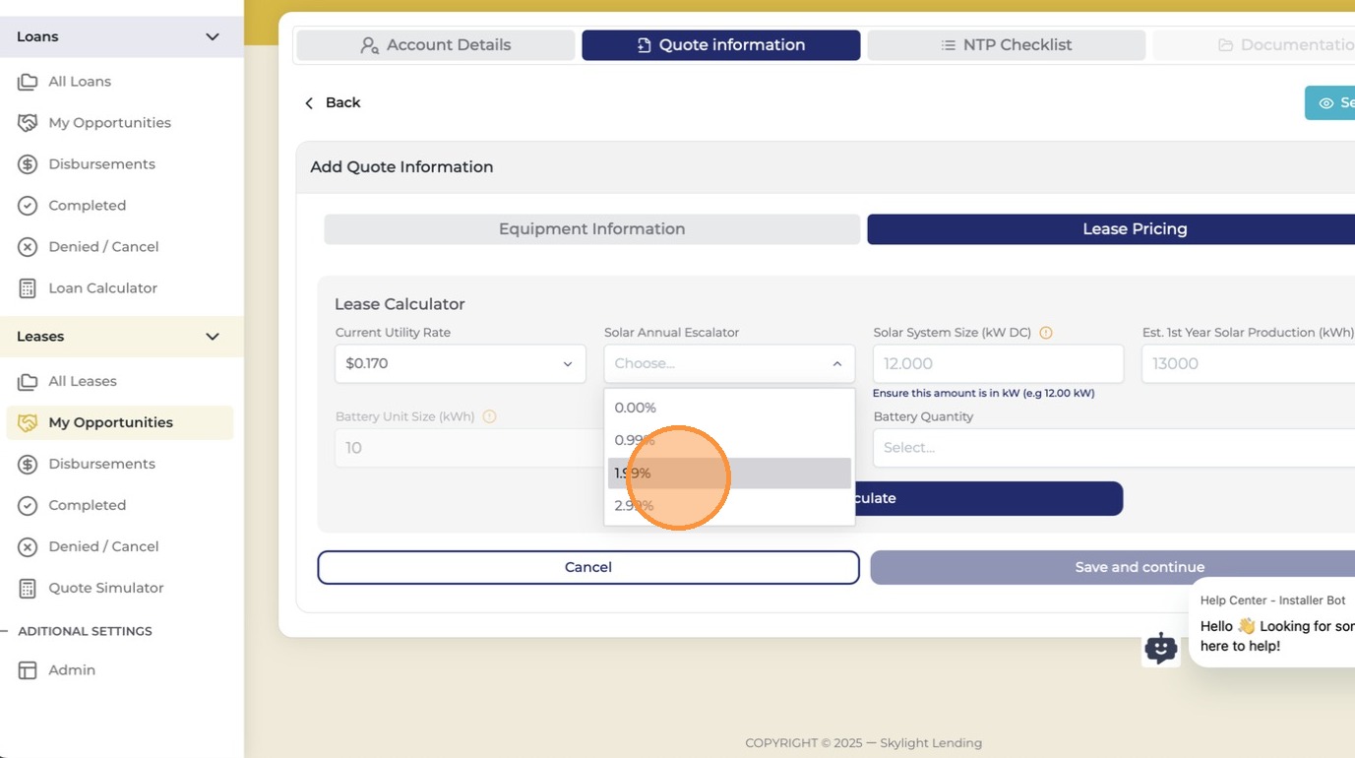Image resolution: width=1355 pixels, height=758 pixels.
Task: Click the Battery Unit Size info icon
Action: (489, 416)
